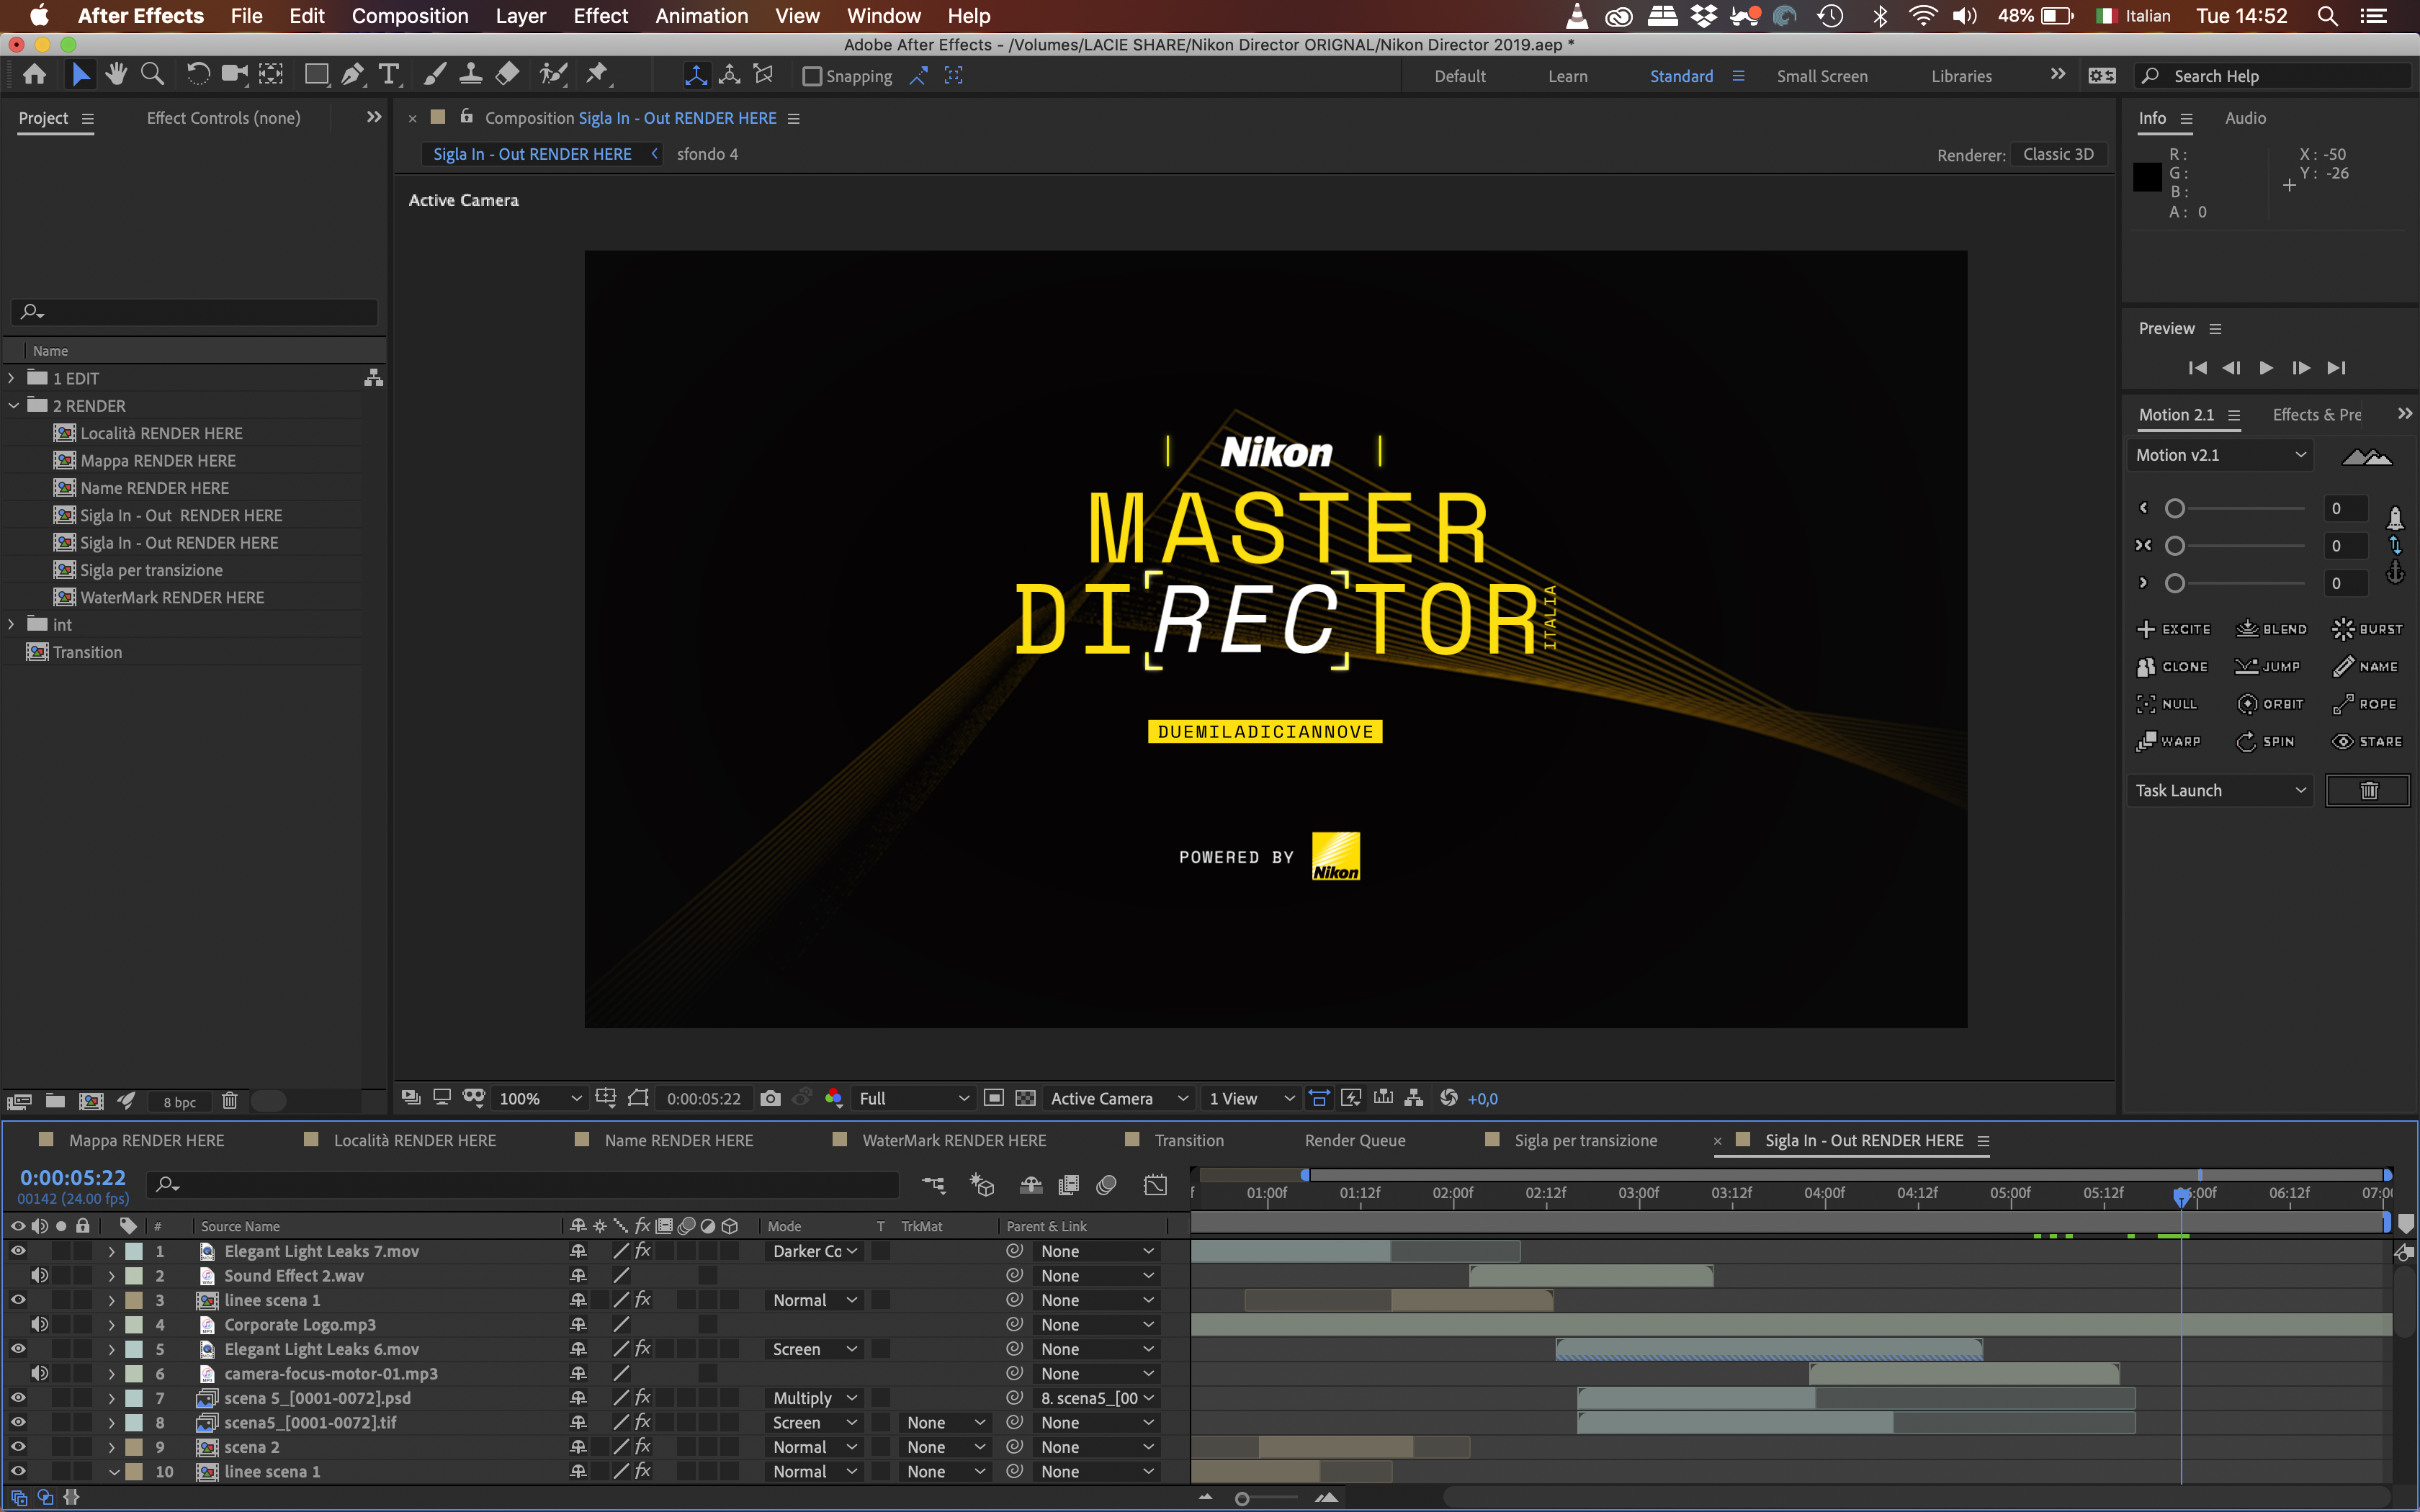Hide Elegant Light Leaks 6.mov layer
Screen dimensions: 2420x1512
pos(18,1349)
